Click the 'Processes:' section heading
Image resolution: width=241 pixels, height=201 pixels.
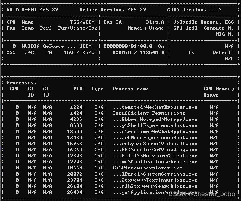tap(22, 83)
